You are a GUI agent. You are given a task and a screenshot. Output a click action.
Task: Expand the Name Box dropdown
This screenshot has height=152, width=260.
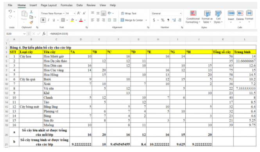click(25, 34)
